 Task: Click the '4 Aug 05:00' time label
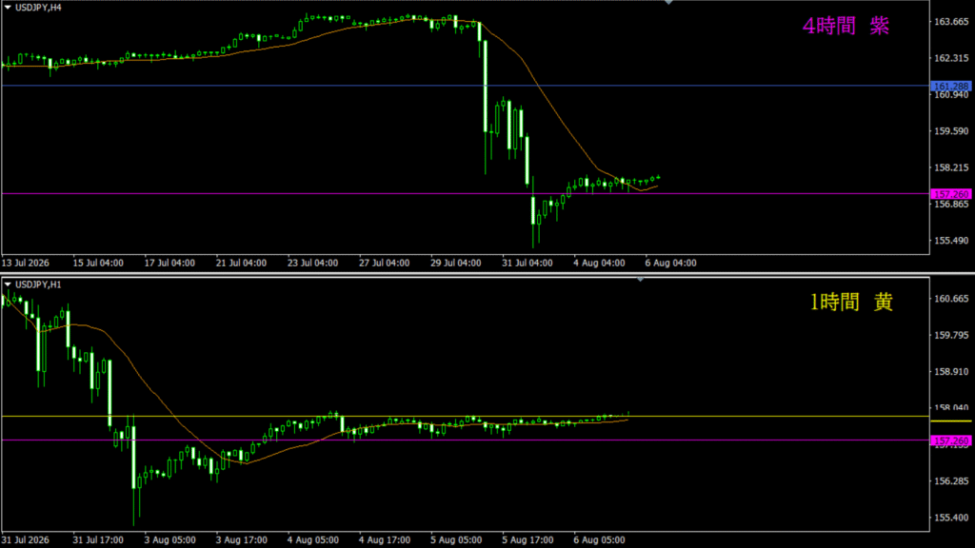[x=312, y=540]
